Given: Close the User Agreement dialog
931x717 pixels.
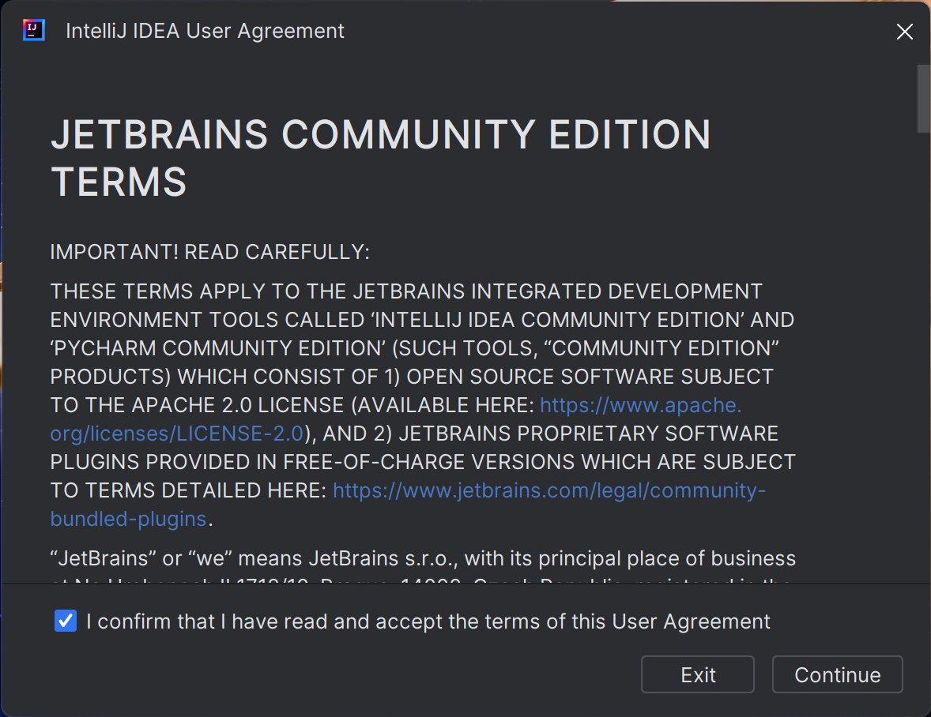Looking at the screenshot, I should [904, 32].
